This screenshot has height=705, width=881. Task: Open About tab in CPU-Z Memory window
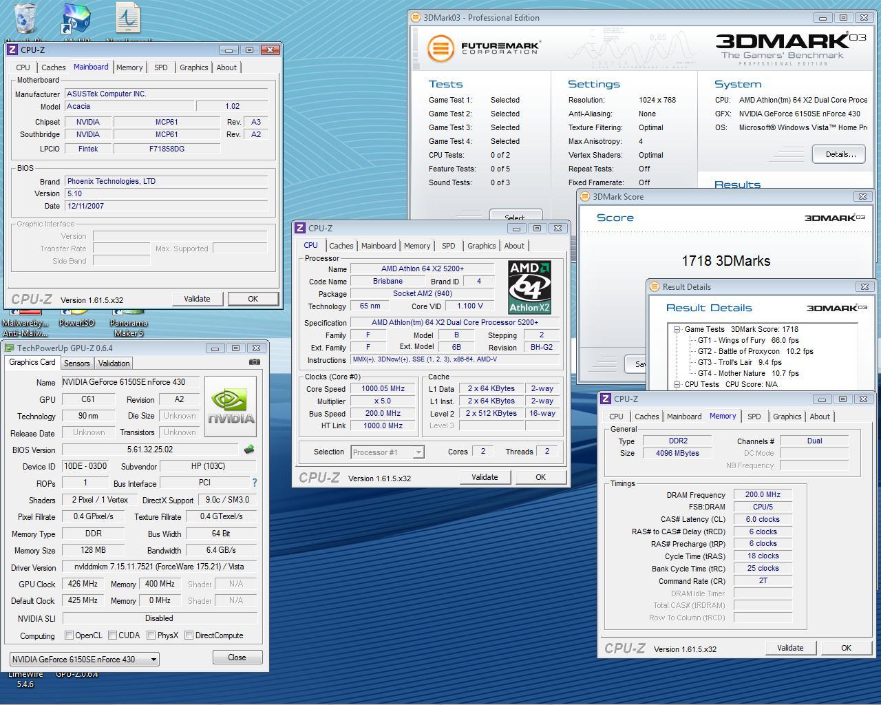(x=820, y=417)
